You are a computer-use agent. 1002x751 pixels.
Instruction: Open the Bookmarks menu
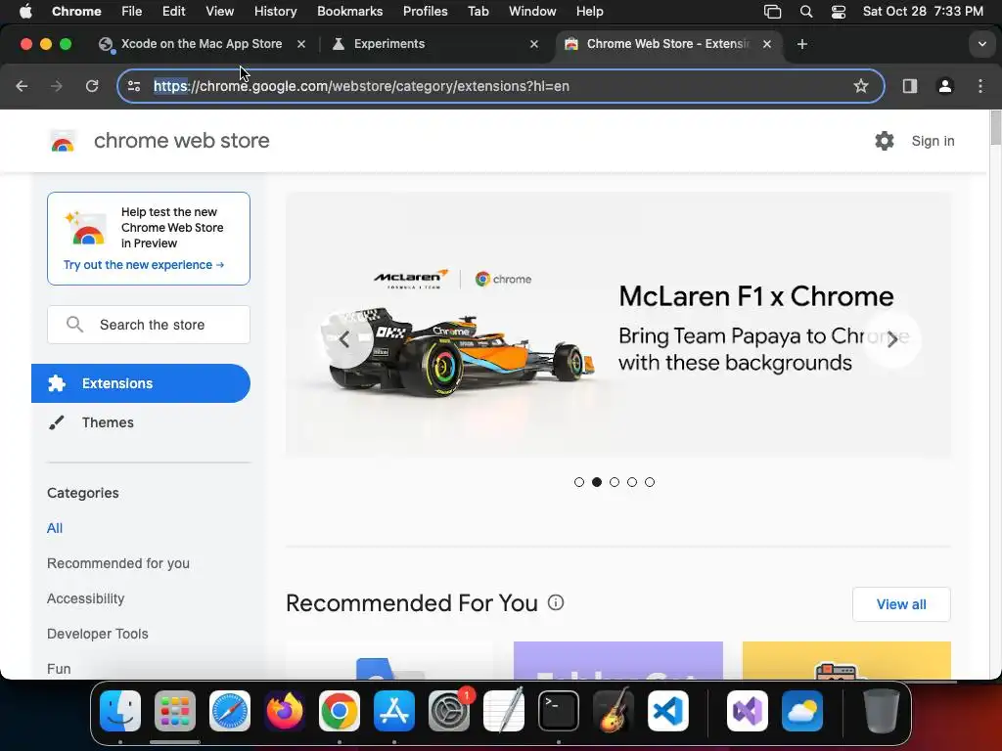pos(349,11)
